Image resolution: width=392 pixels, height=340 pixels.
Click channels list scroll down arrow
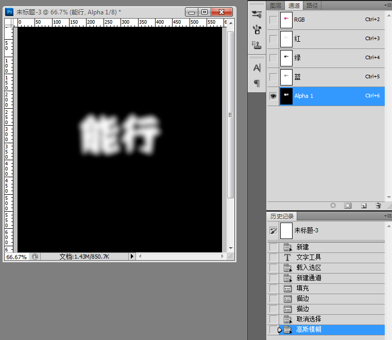click(389, 197)
